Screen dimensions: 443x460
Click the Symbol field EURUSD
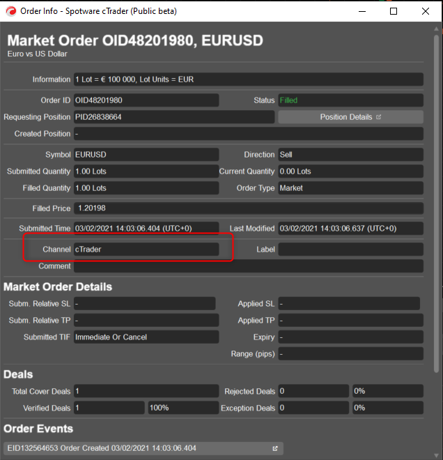point(146,155)
